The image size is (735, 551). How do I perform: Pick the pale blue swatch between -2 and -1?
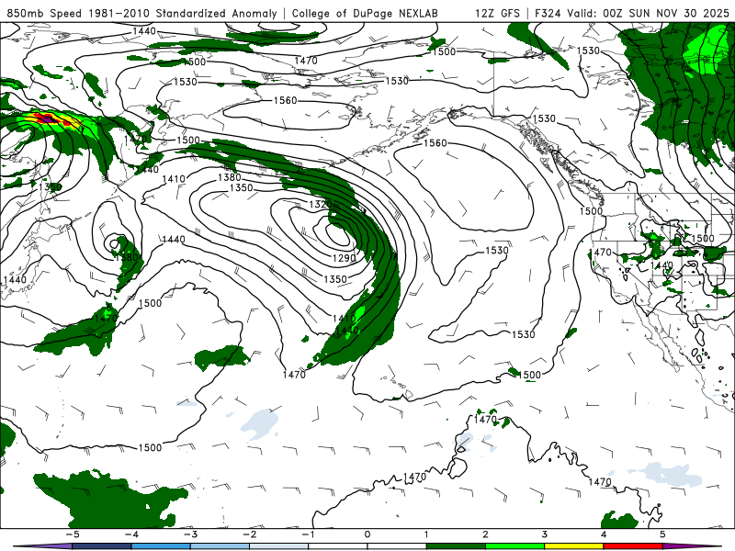(x=279, y=546)
